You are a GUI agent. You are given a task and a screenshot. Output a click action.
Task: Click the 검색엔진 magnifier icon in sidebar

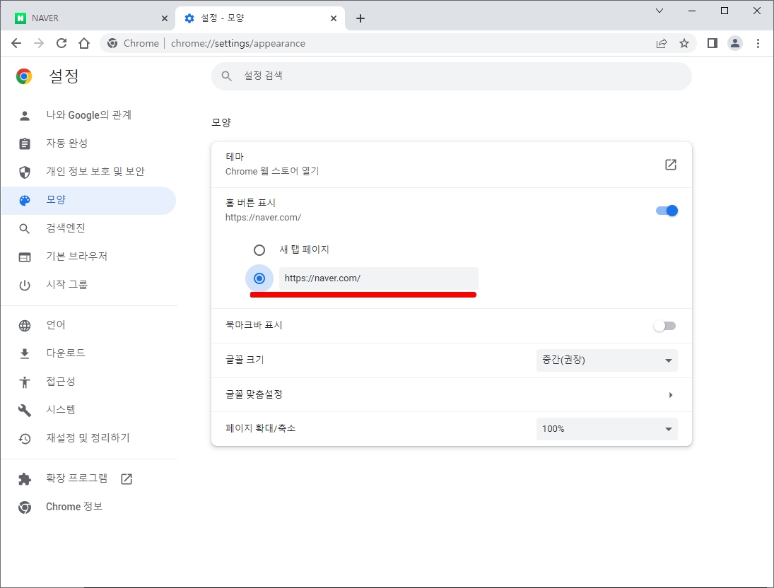tap(25, 228)
